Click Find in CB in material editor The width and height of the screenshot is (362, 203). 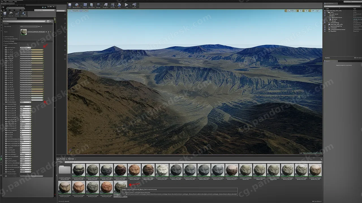coord(10,14)
